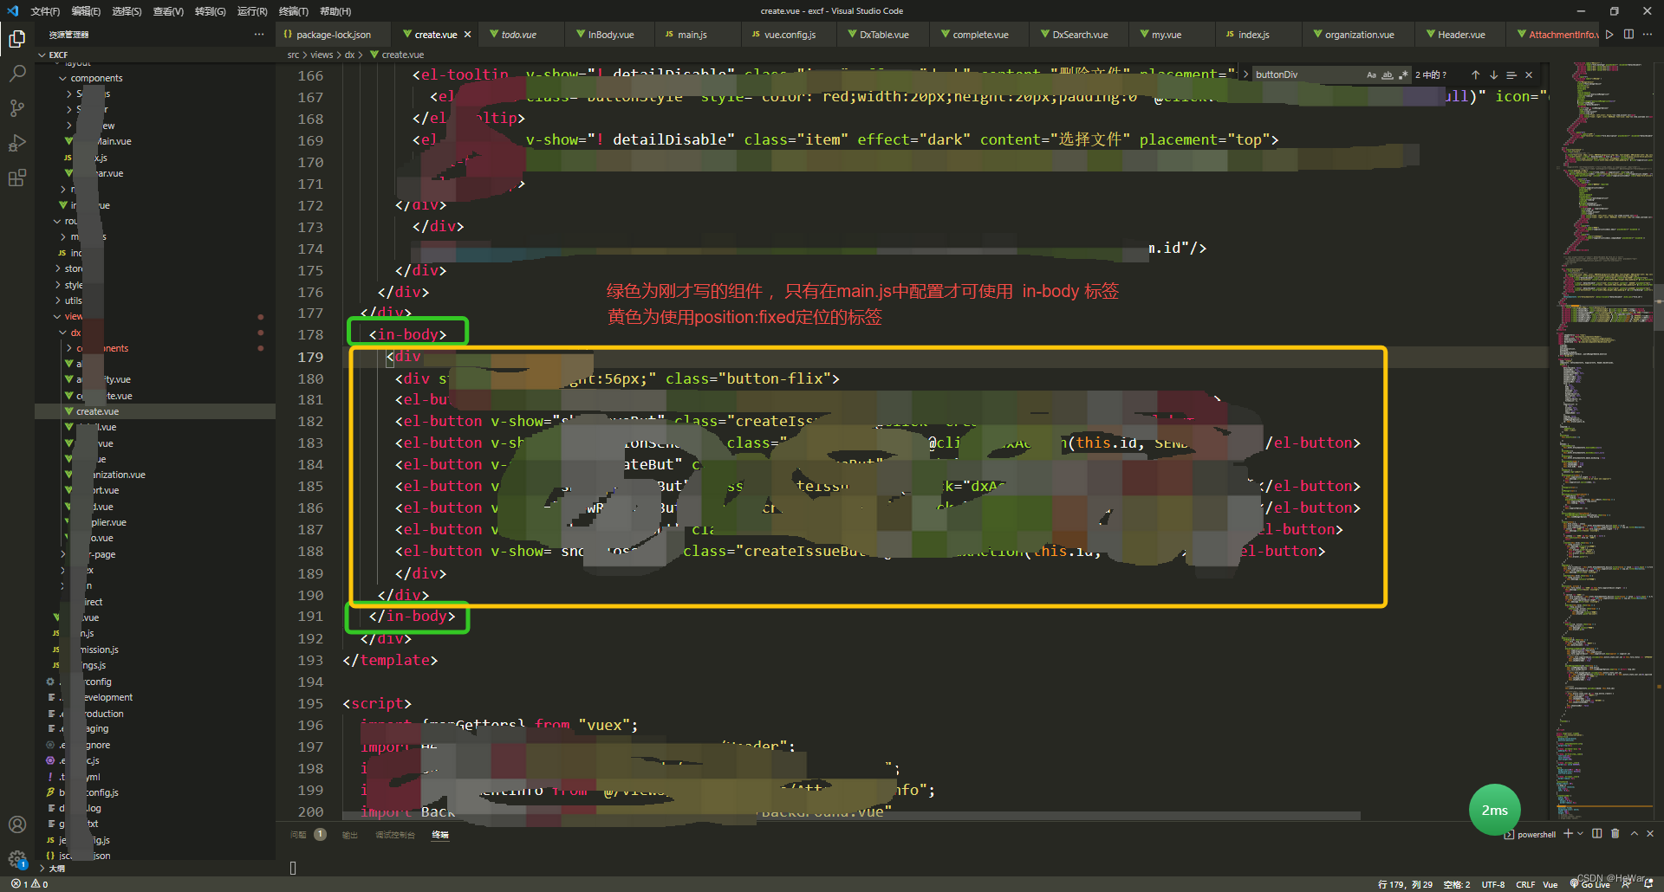Open the 帮助(H) menu
Screen dimensions: 1664x892
coord(335,11)
